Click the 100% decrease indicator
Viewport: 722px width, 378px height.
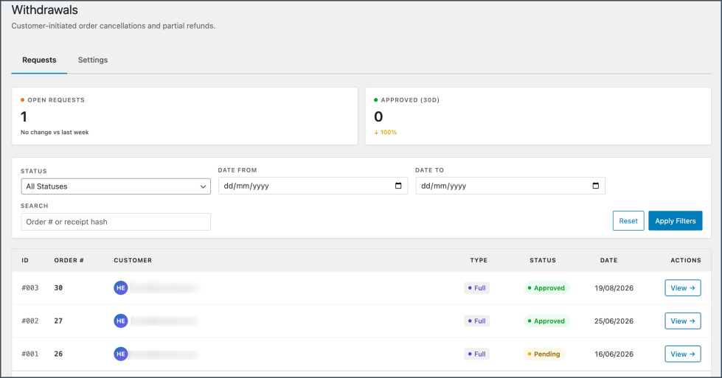[x=386, y=132]
